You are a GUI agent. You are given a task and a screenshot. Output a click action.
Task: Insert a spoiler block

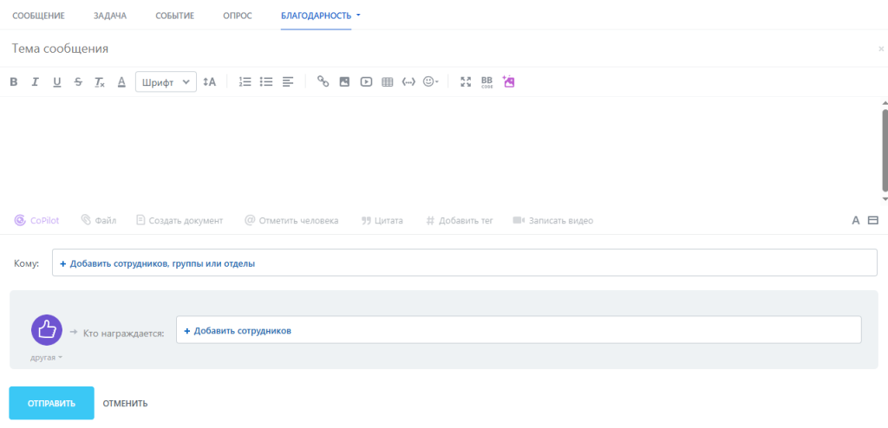point(408,82)
